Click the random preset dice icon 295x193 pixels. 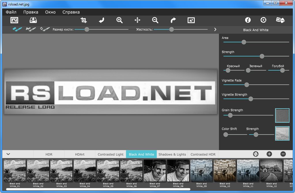tap(280, 20)
